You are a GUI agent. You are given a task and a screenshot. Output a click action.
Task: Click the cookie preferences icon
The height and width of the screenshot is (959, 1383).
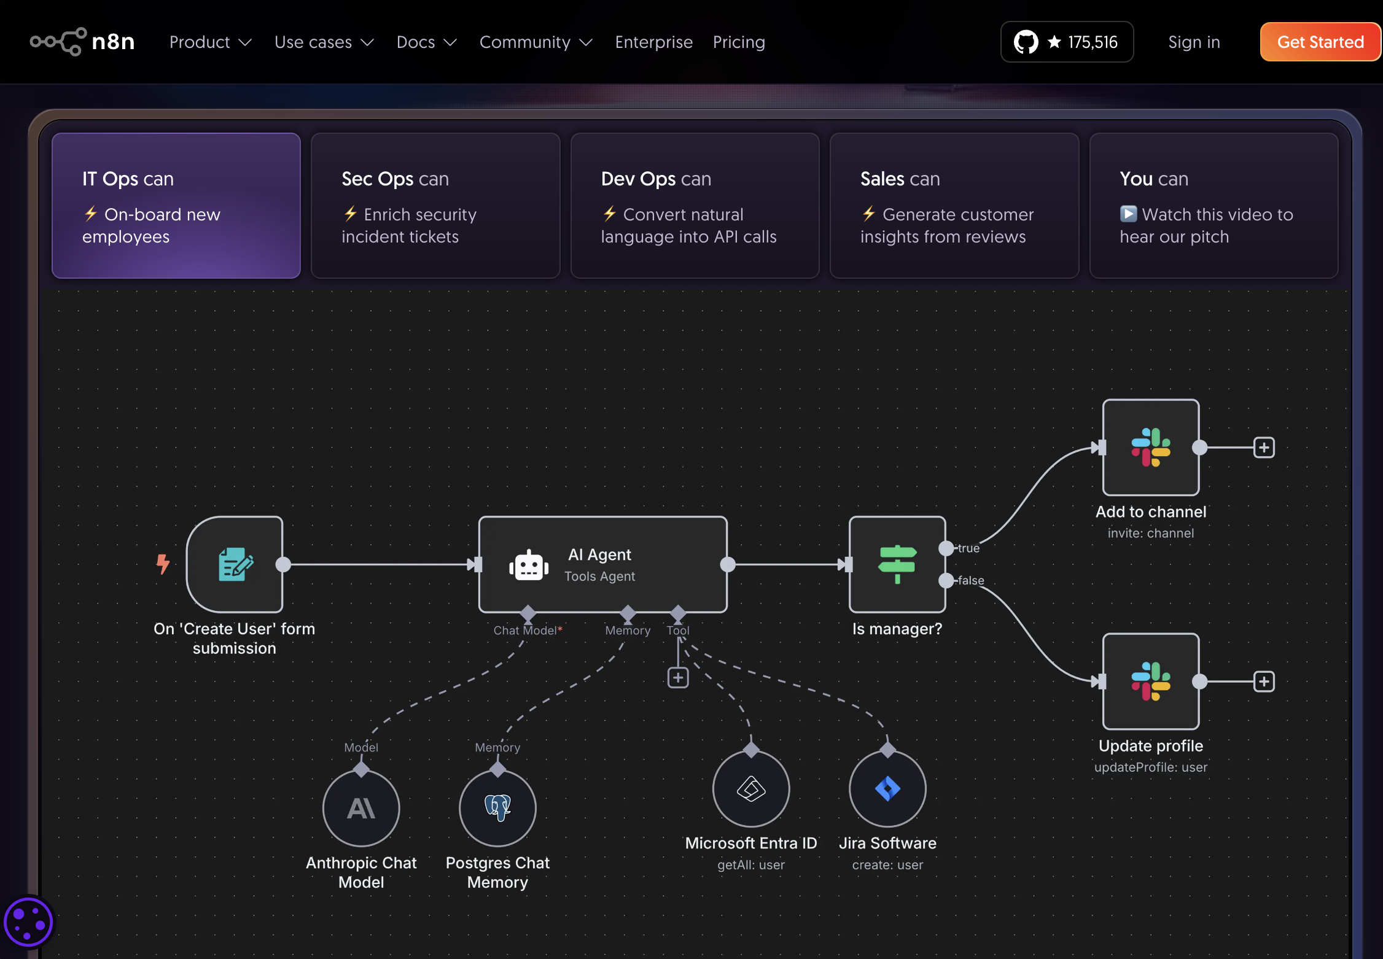pyautogui.click(x=28, y=922)
